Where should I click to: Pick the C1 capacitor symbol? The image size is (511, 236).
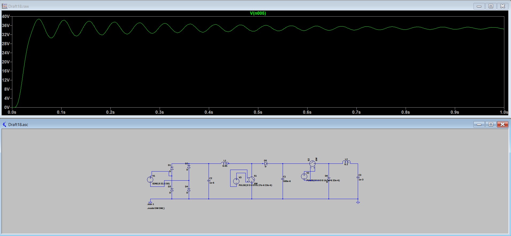[x=283, y=179]
